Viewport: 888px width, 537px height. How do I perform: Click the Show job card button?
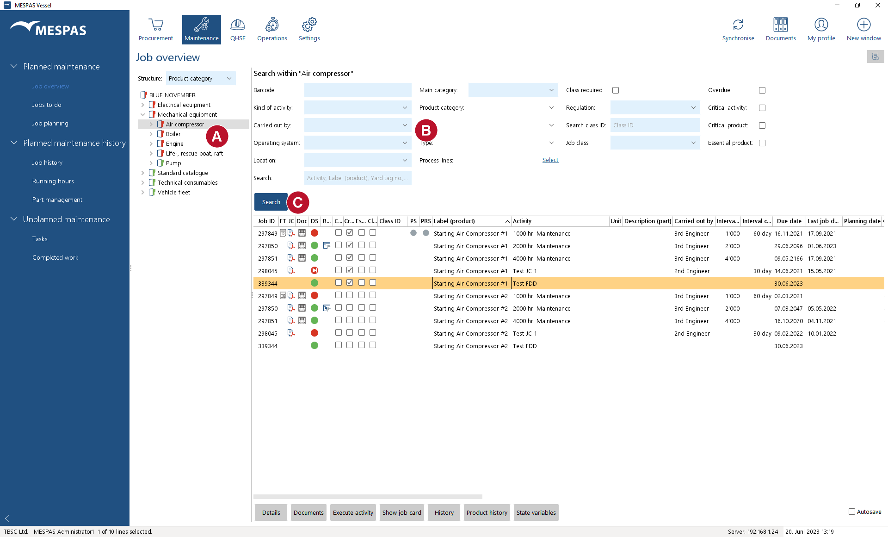[401, 512]
